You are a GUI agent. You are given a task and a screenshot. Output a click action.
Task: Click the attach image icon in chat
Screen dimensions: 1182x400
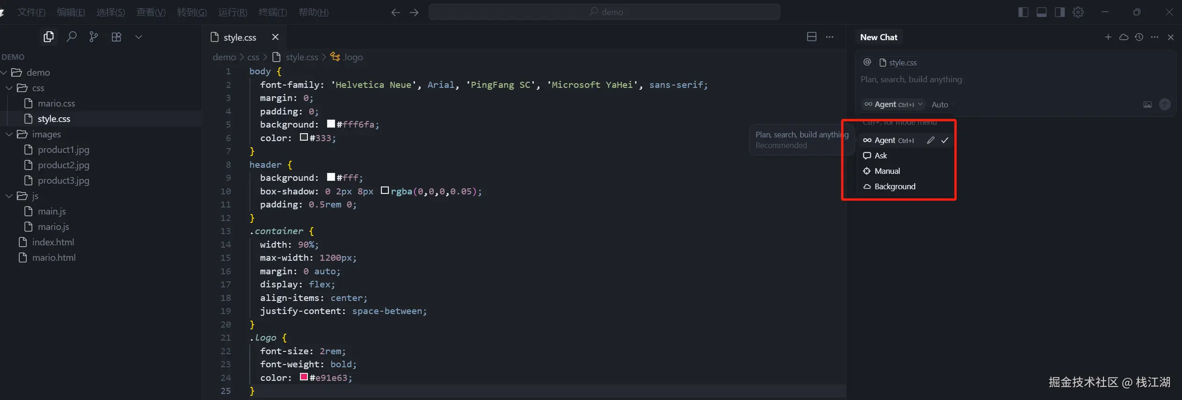click(x=1147, y=105)
